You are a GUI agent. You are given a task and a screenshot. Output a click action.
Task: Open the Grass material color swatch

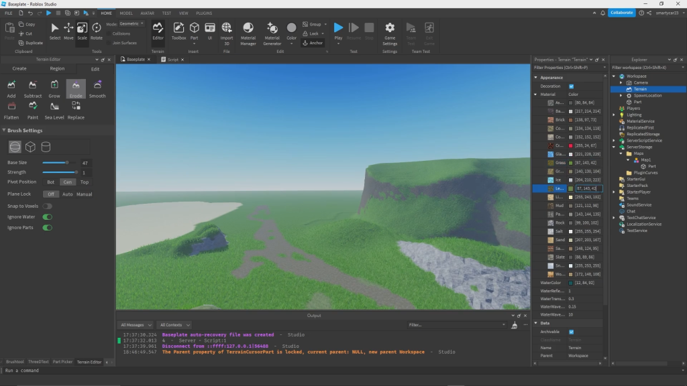pyautogui.click(x=570, y=163)
